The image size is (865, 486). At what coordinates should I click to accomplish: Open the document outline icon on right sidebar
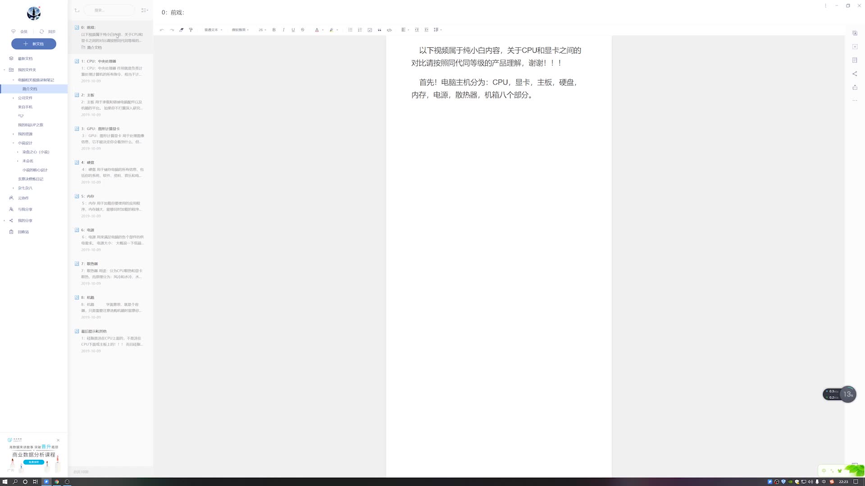tap(855, 60)
